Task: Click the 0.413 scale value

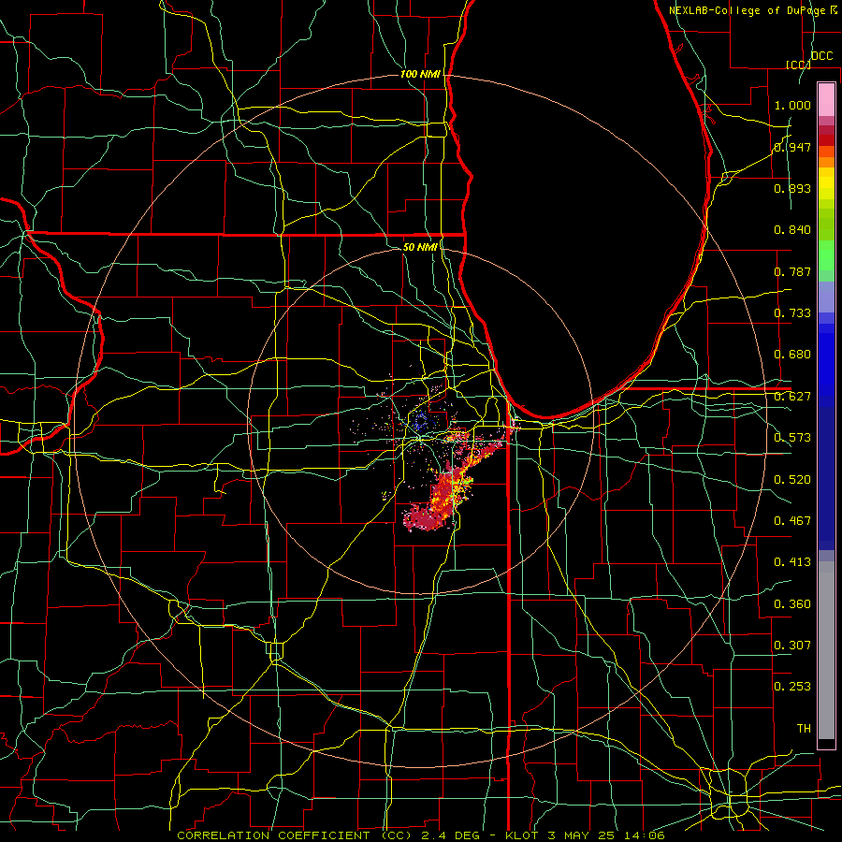Action: coord(792,562)
